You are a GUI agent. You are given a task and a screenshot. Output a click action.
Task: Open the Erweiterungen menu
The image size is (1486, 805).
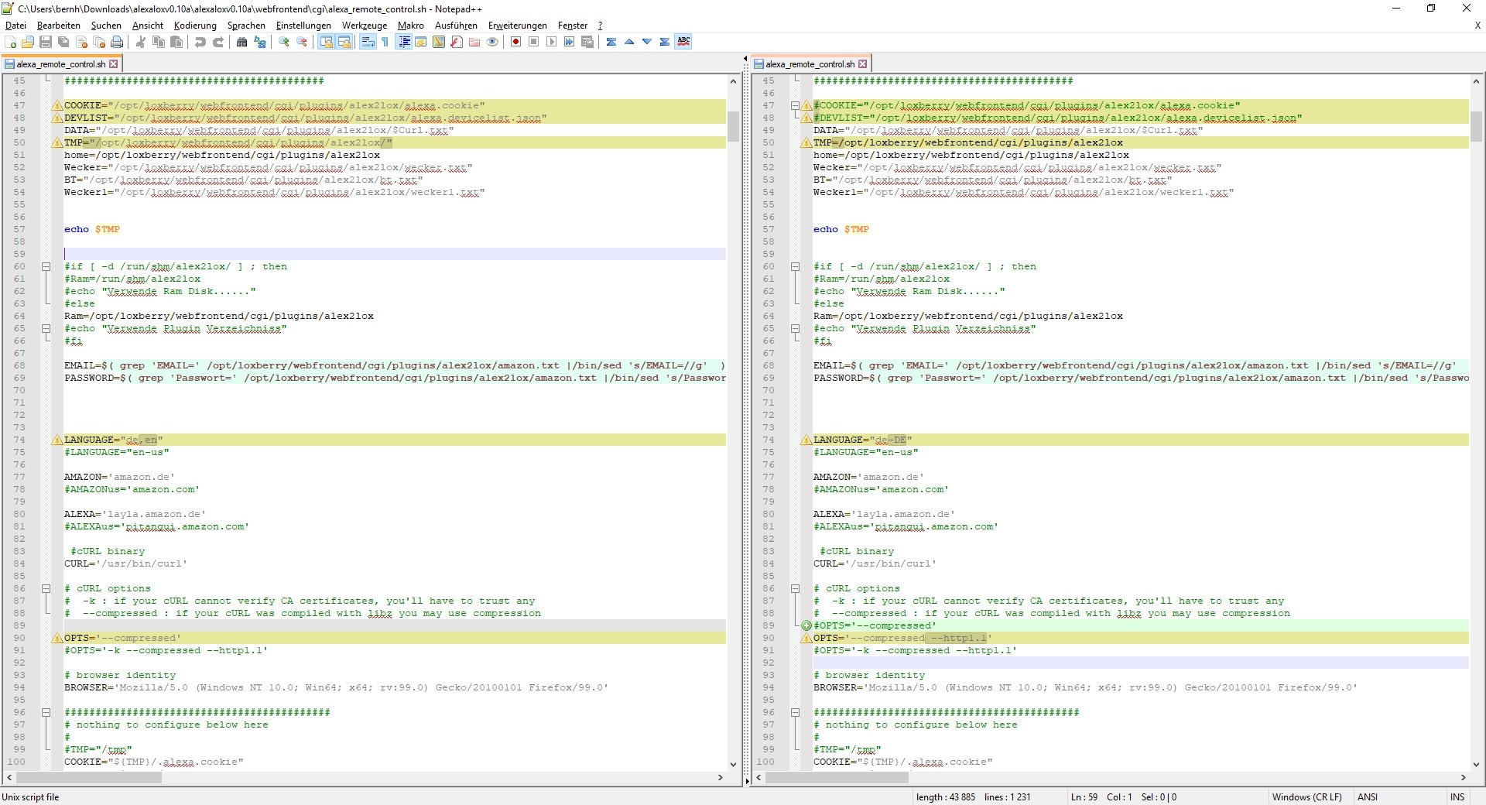pyautogui.click(x=517, y=26)
